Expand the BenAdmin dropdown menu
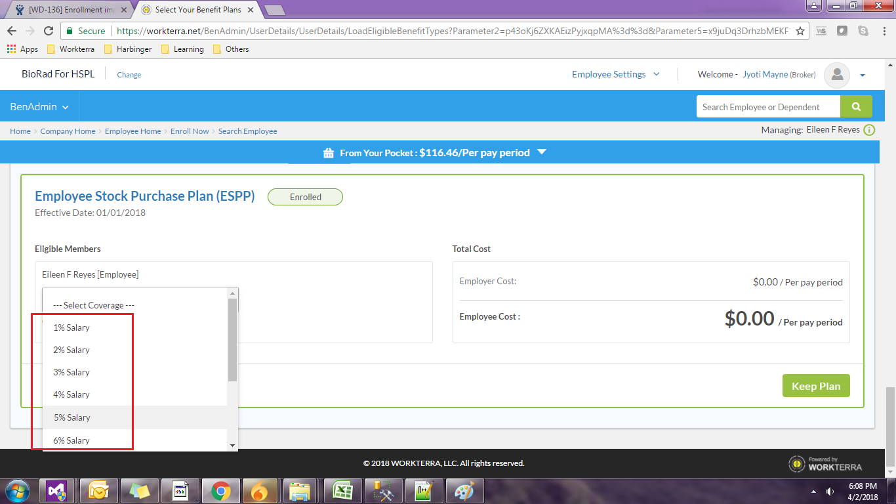The width and height of the screenshot is (896, 504). (39, 107)
